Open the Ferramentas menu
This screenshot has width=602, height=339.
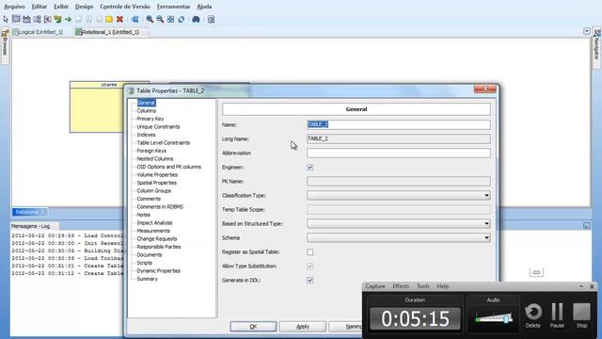click(173, 7)
